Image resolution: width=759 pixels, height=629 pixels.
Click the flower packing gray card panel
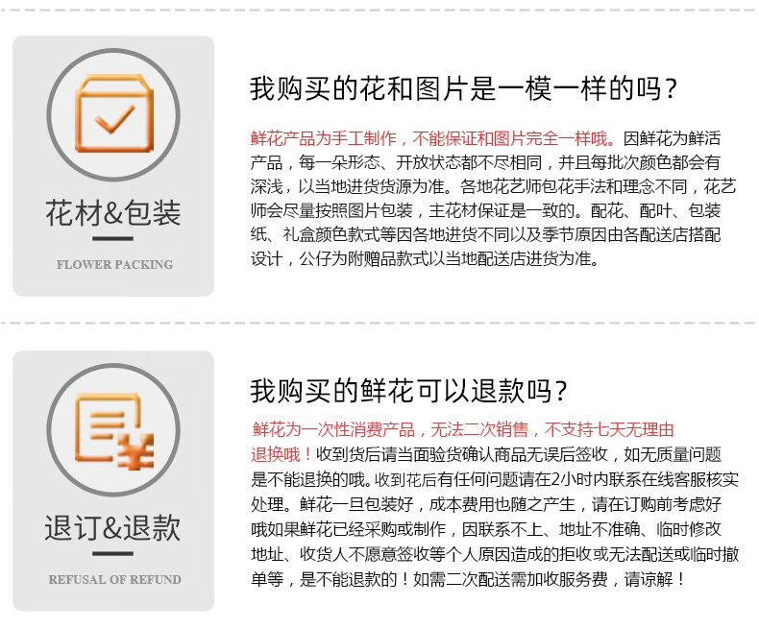click(113, 166)
